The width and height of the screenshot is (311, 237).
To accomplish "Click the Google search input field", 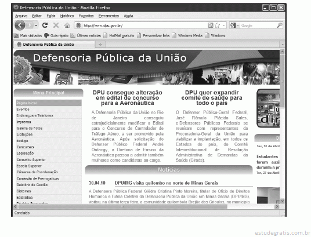I will pos(258,25).
